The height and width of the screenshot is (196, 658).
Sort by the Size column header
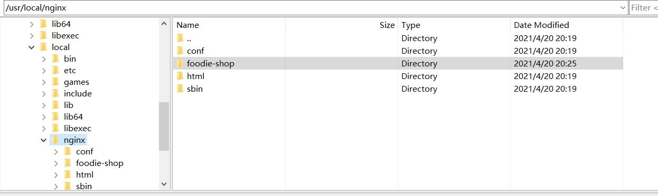tap(387, 25)
